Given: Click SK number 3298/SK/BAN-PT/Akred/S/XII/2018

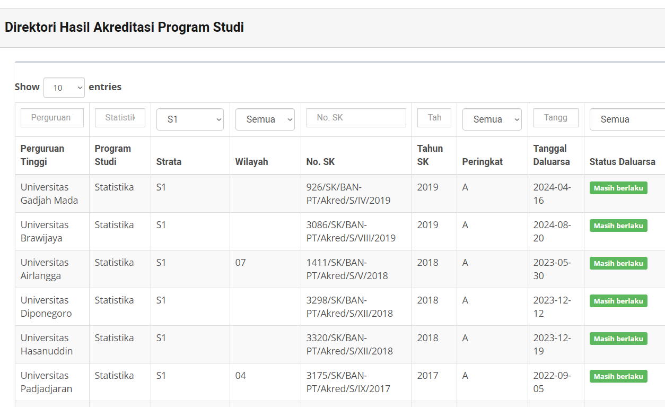Looking at the screenshot, I should 350,307.
